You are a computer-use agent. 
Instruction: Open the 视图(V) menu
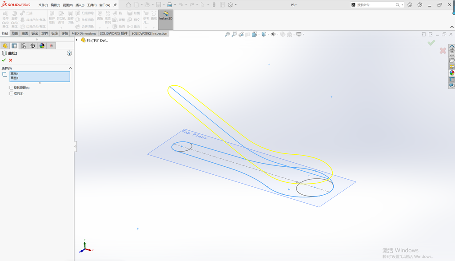click(68, 5)
